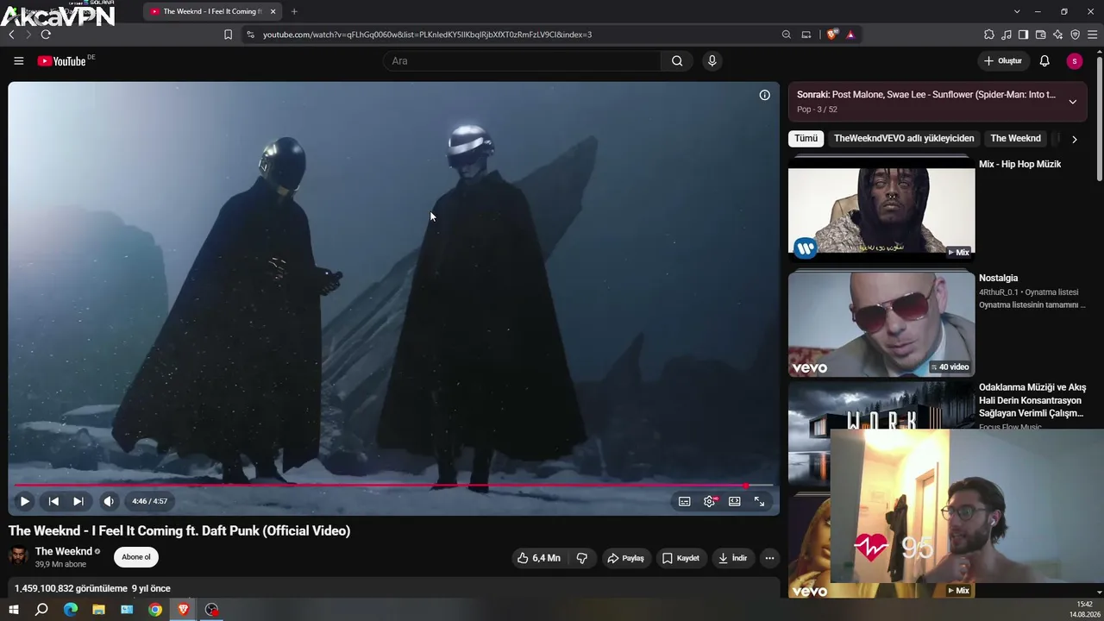Mute the video volume

(x=109, y=501)
